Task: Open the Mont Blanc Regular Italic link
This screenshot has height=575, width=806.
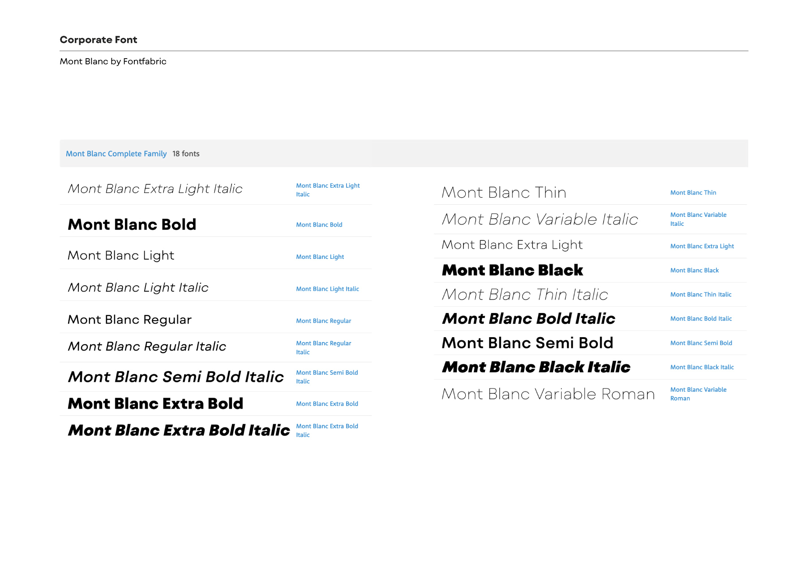Action: [x=323, y=348]
